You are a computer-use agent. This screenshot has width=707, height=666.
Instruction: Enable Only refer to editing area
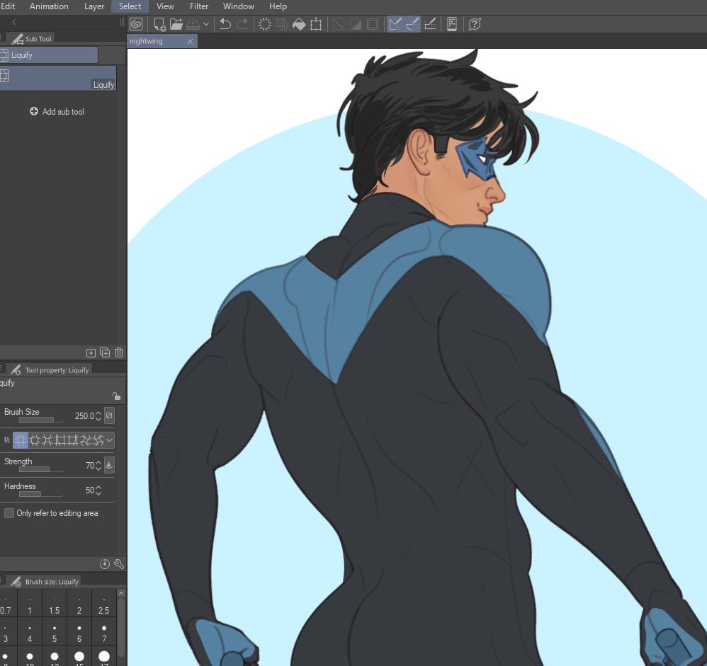(x=9, y=513)
